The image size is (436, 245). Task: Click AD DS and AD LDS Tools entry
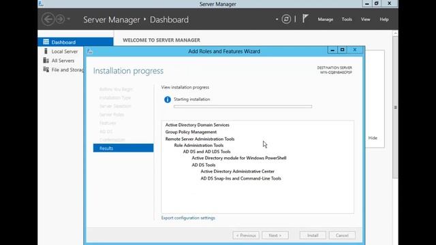[207, 152]
